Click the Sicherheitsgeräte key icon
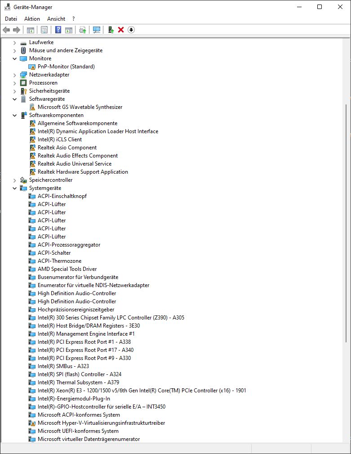This screenshot has height=454, width=351. pos(23,91)
